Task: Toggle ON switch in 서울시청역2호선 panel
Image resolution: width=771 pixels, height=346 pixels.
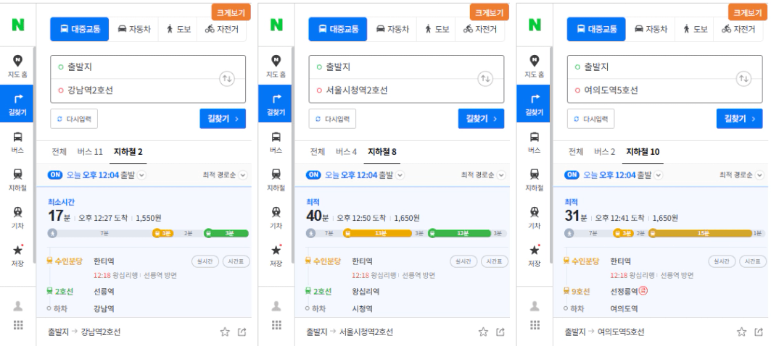Action: [x=313, y=174]
